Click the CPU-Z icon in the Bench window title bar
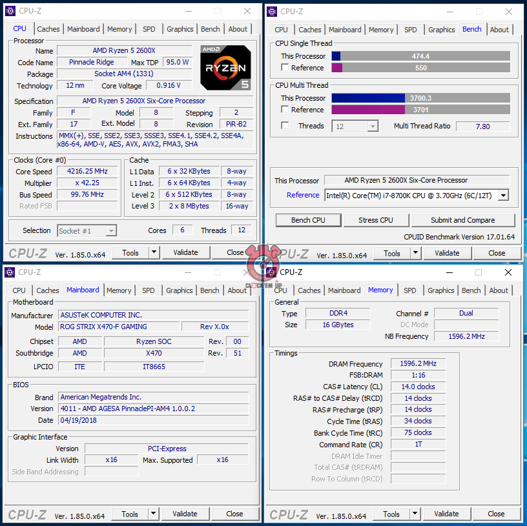 coord(271,11)
